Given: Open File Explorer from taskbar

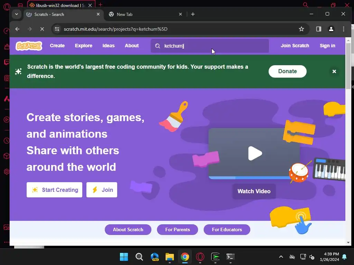Looking at the screenshot, I should pos(169,257).
